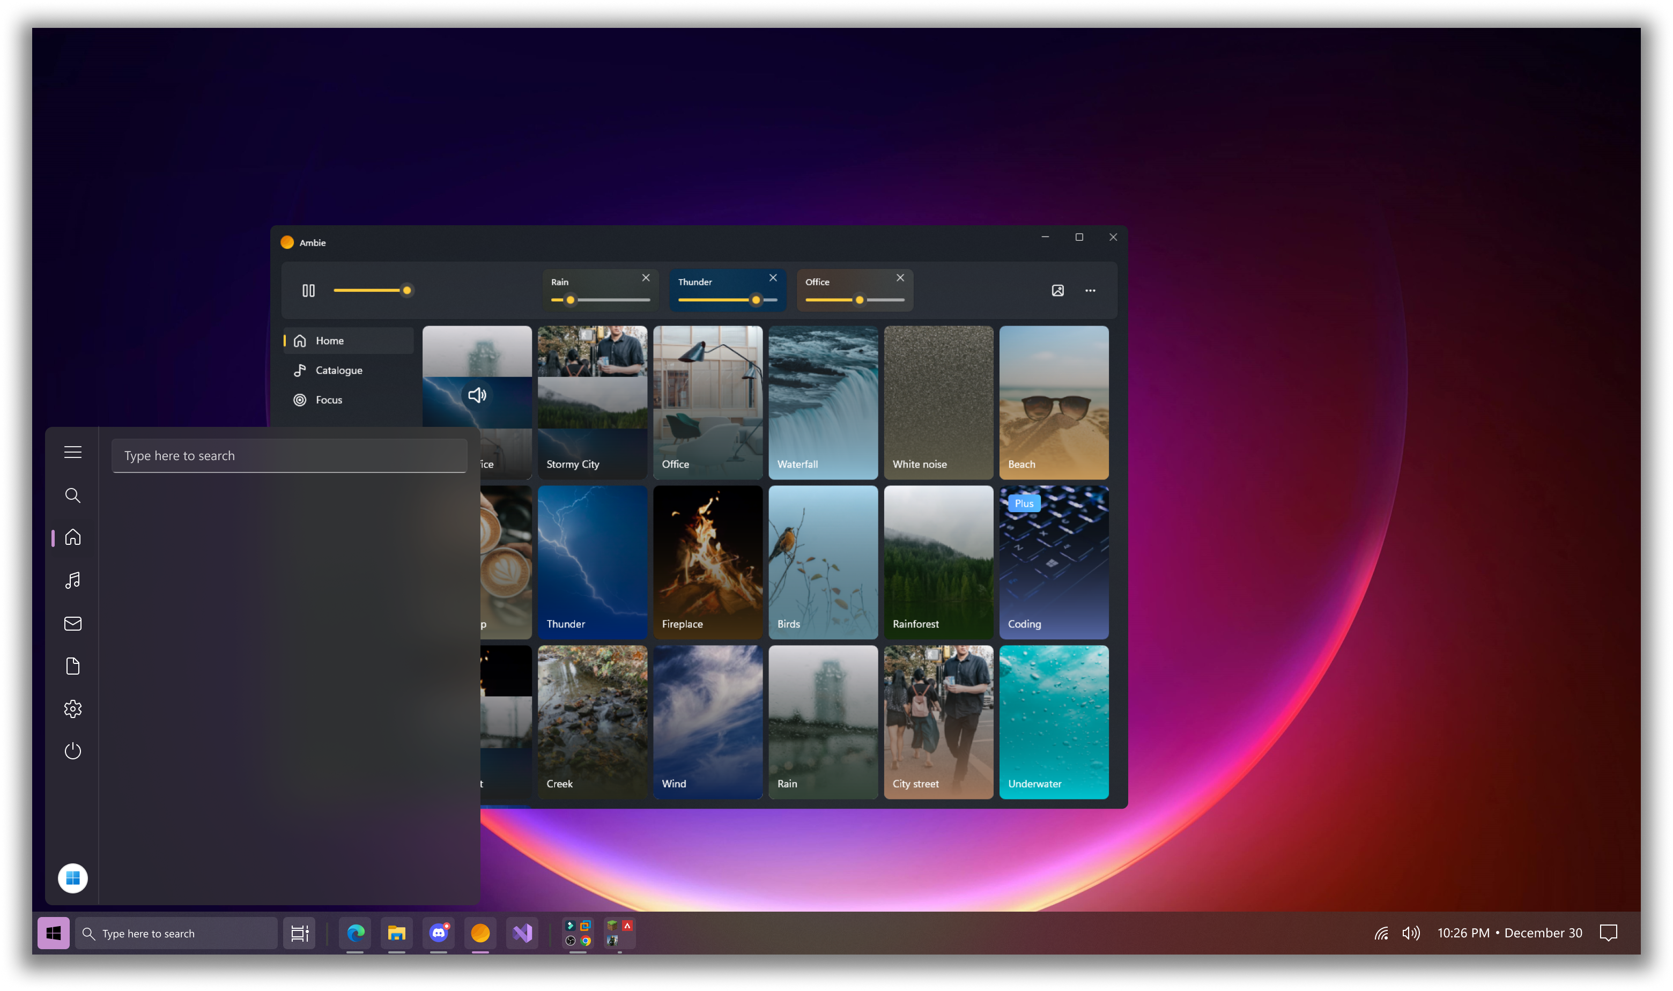Open Task View on the taskbar
1673x991 pixels.
click(299, 933)
